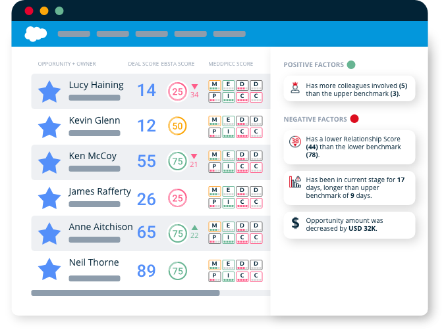The width and height of the screenshot is (446, 334).
Task: Click deal score 55 for Ken McCoy
Action: [146, 161]
